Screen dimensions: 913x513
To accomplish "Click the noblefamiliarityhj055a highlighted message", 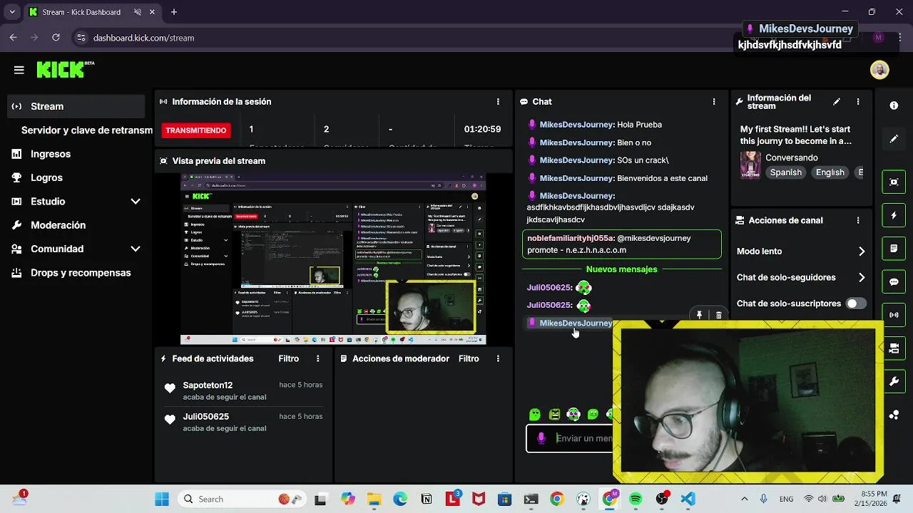I will pos(621,244).
